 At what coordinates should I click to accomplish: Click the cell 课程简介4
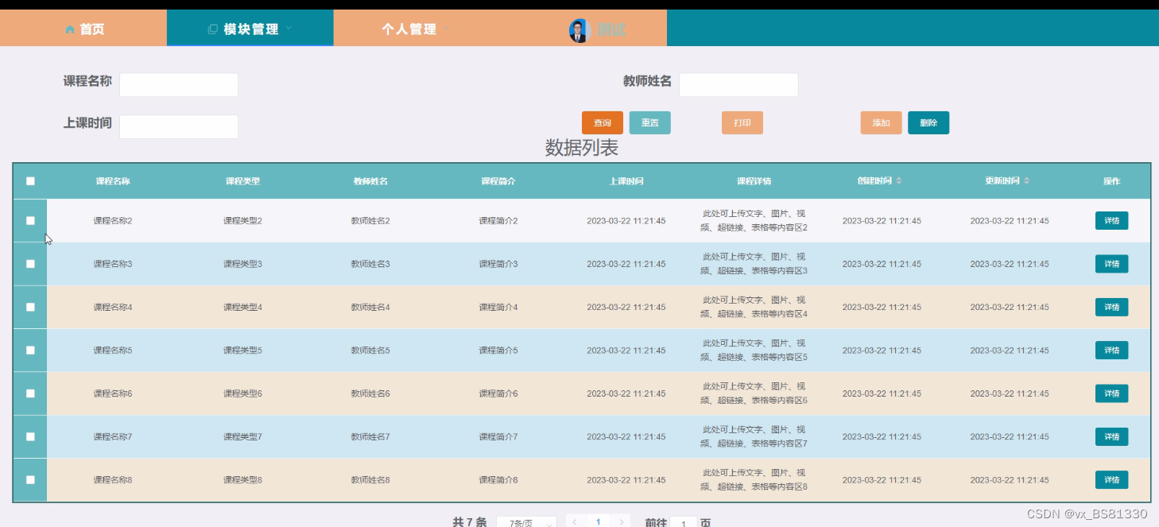click(x=498, y=307)
